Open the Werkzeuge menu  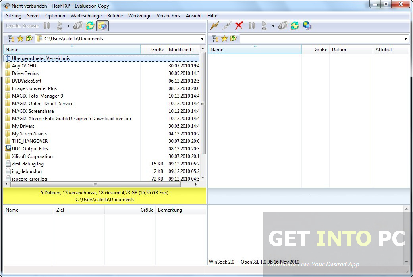[x=140, y=16]
